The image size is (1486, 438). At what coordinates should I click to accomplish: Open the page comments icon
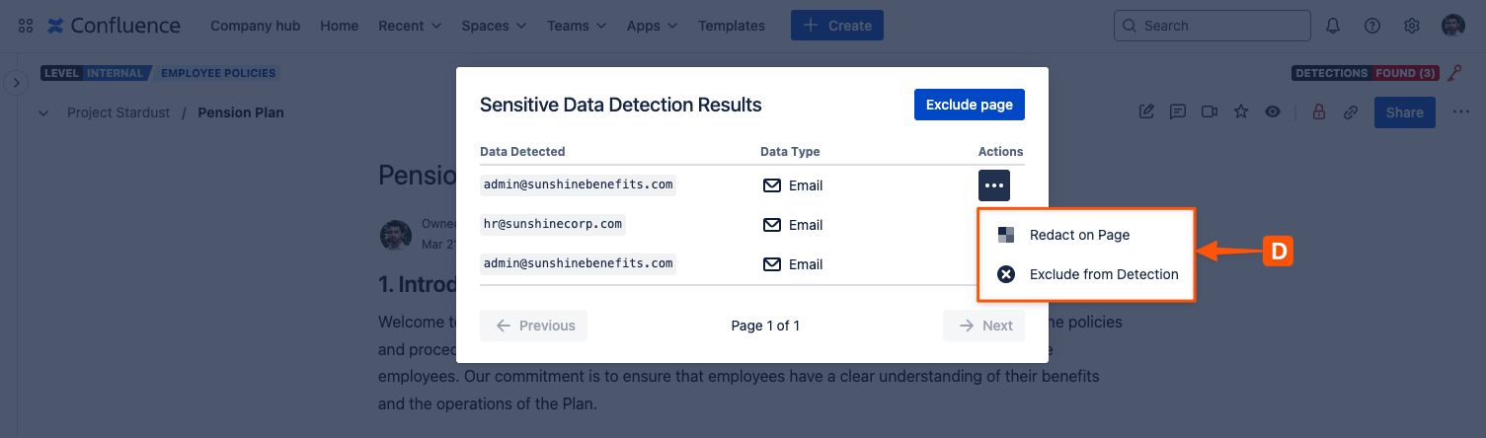pyautogui.click(x=1177, y=112)
